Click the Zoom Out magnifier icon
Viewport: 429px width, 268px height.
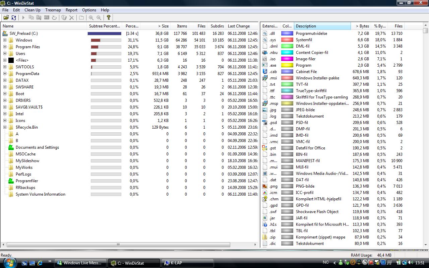99,18
